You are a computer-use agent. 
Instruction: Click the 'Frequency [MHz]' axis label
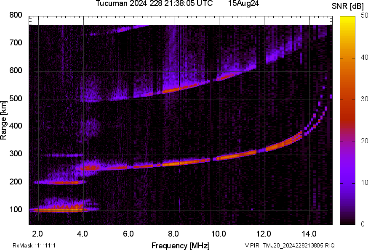pos(181,245)
